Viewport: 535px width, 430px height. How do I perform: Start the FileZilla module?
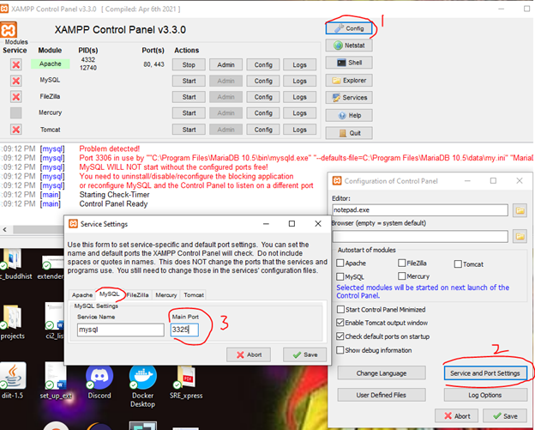click(189, 97)
